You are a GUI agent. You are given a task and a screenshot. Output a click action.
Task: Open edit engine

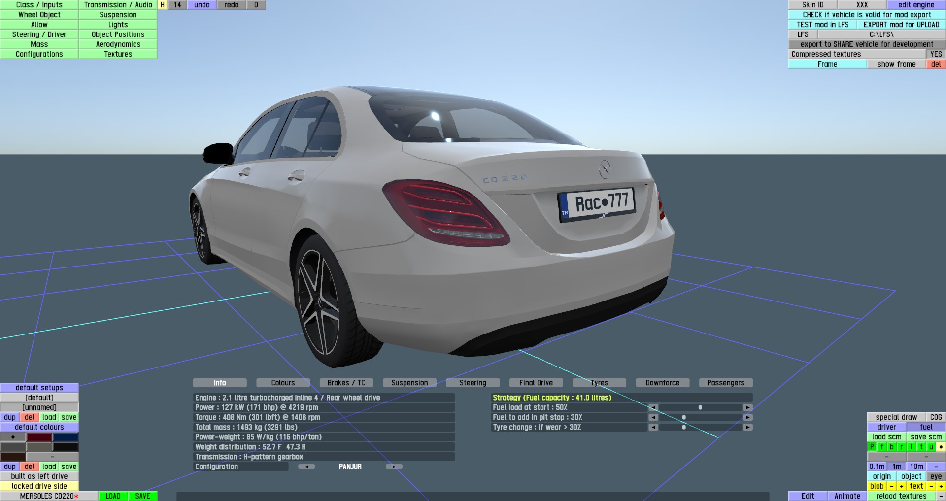916,5
